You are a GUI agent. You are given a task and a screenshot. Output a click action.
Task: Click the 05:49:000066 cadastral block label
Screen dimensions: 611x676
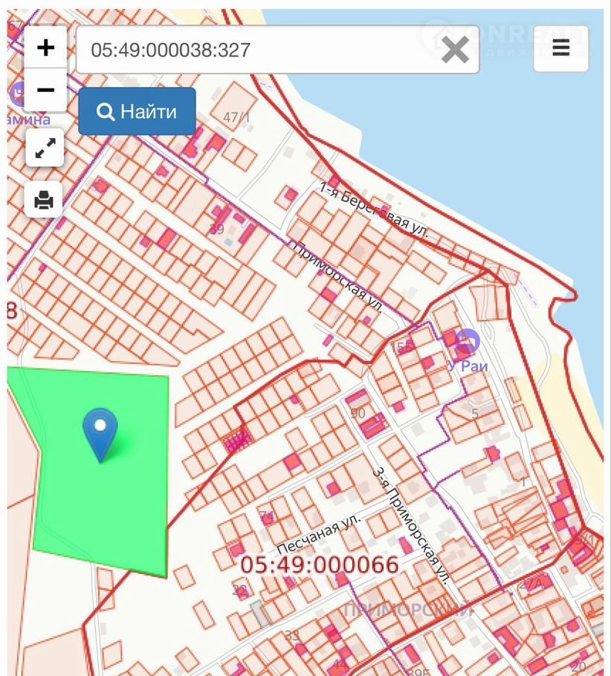319,565
